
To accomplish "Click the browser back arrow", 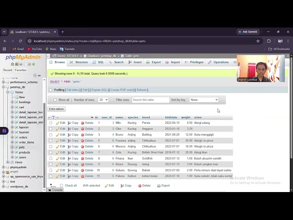I will click(5, 41).
